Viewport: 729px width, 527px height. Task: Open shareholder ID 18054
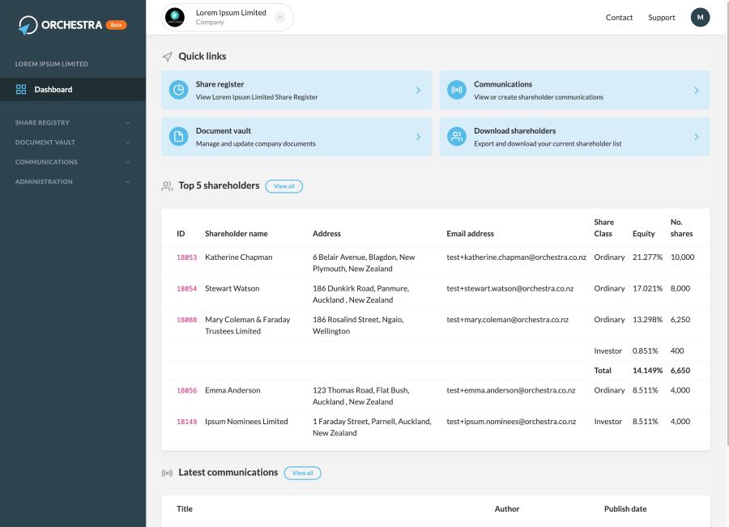[x=186, y=288]
